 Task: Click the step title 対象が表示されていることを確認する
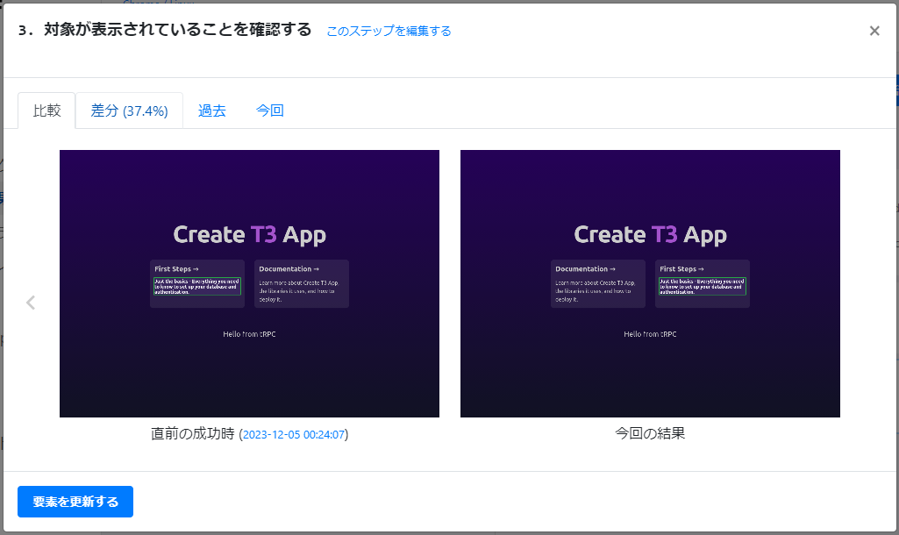click(178, 29)
